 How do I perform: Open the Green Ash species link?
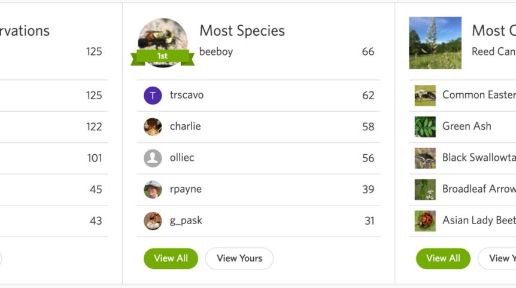point(467,126)
